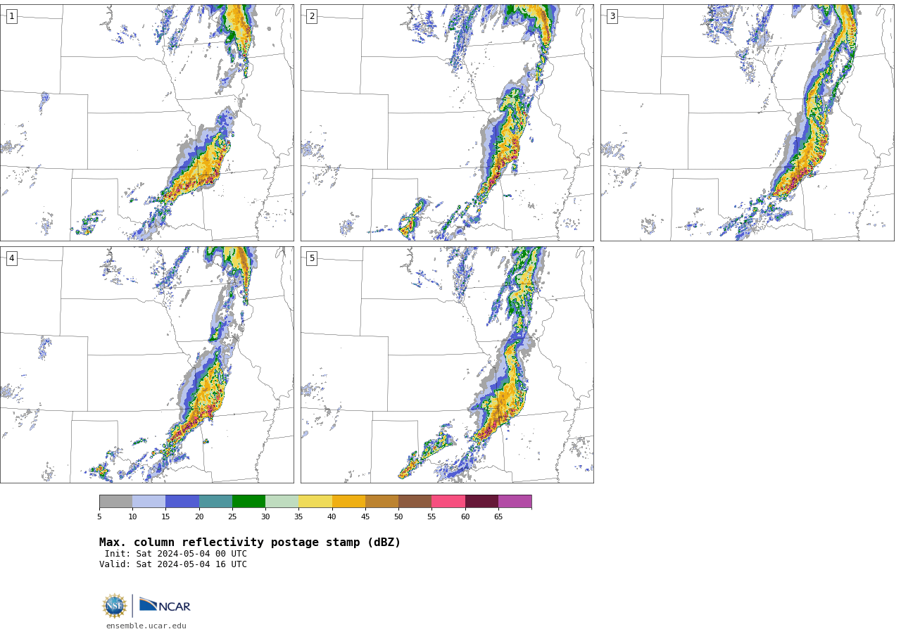Click the '4' member label box
The width and height of the screenshot is (901, 634).
pyautogui.click(x=11, y=258)
